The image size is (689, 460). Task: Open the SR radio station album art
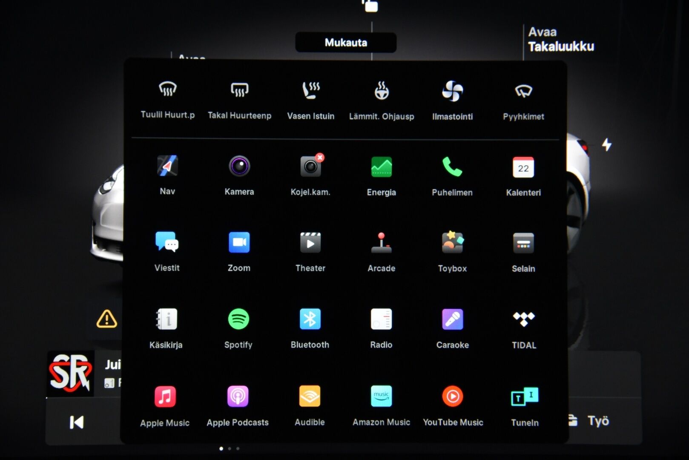[x=70, y=374]
